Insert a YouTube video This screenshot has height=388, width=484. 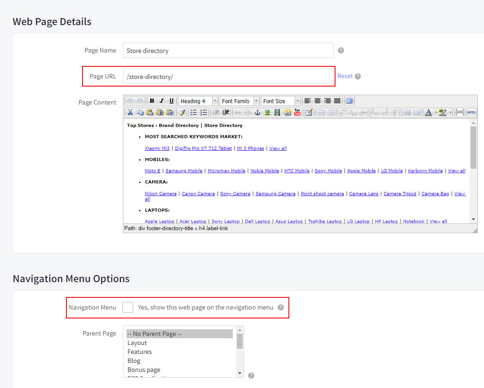click(x=297, y=113)
